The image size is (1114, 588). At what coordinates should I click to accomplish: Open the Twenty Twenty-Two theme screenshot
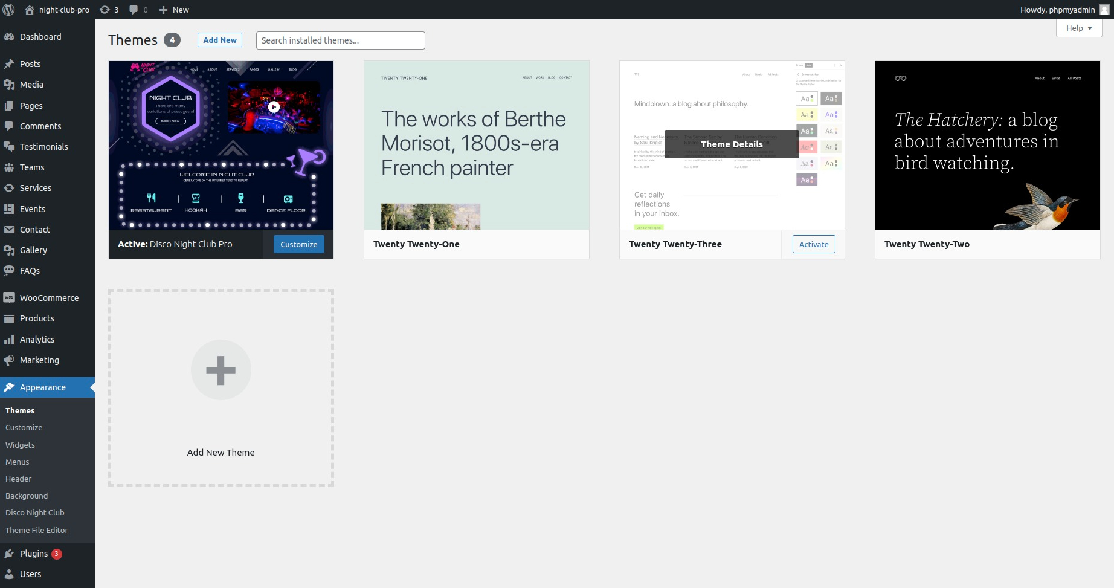click(x=988, y=145)
